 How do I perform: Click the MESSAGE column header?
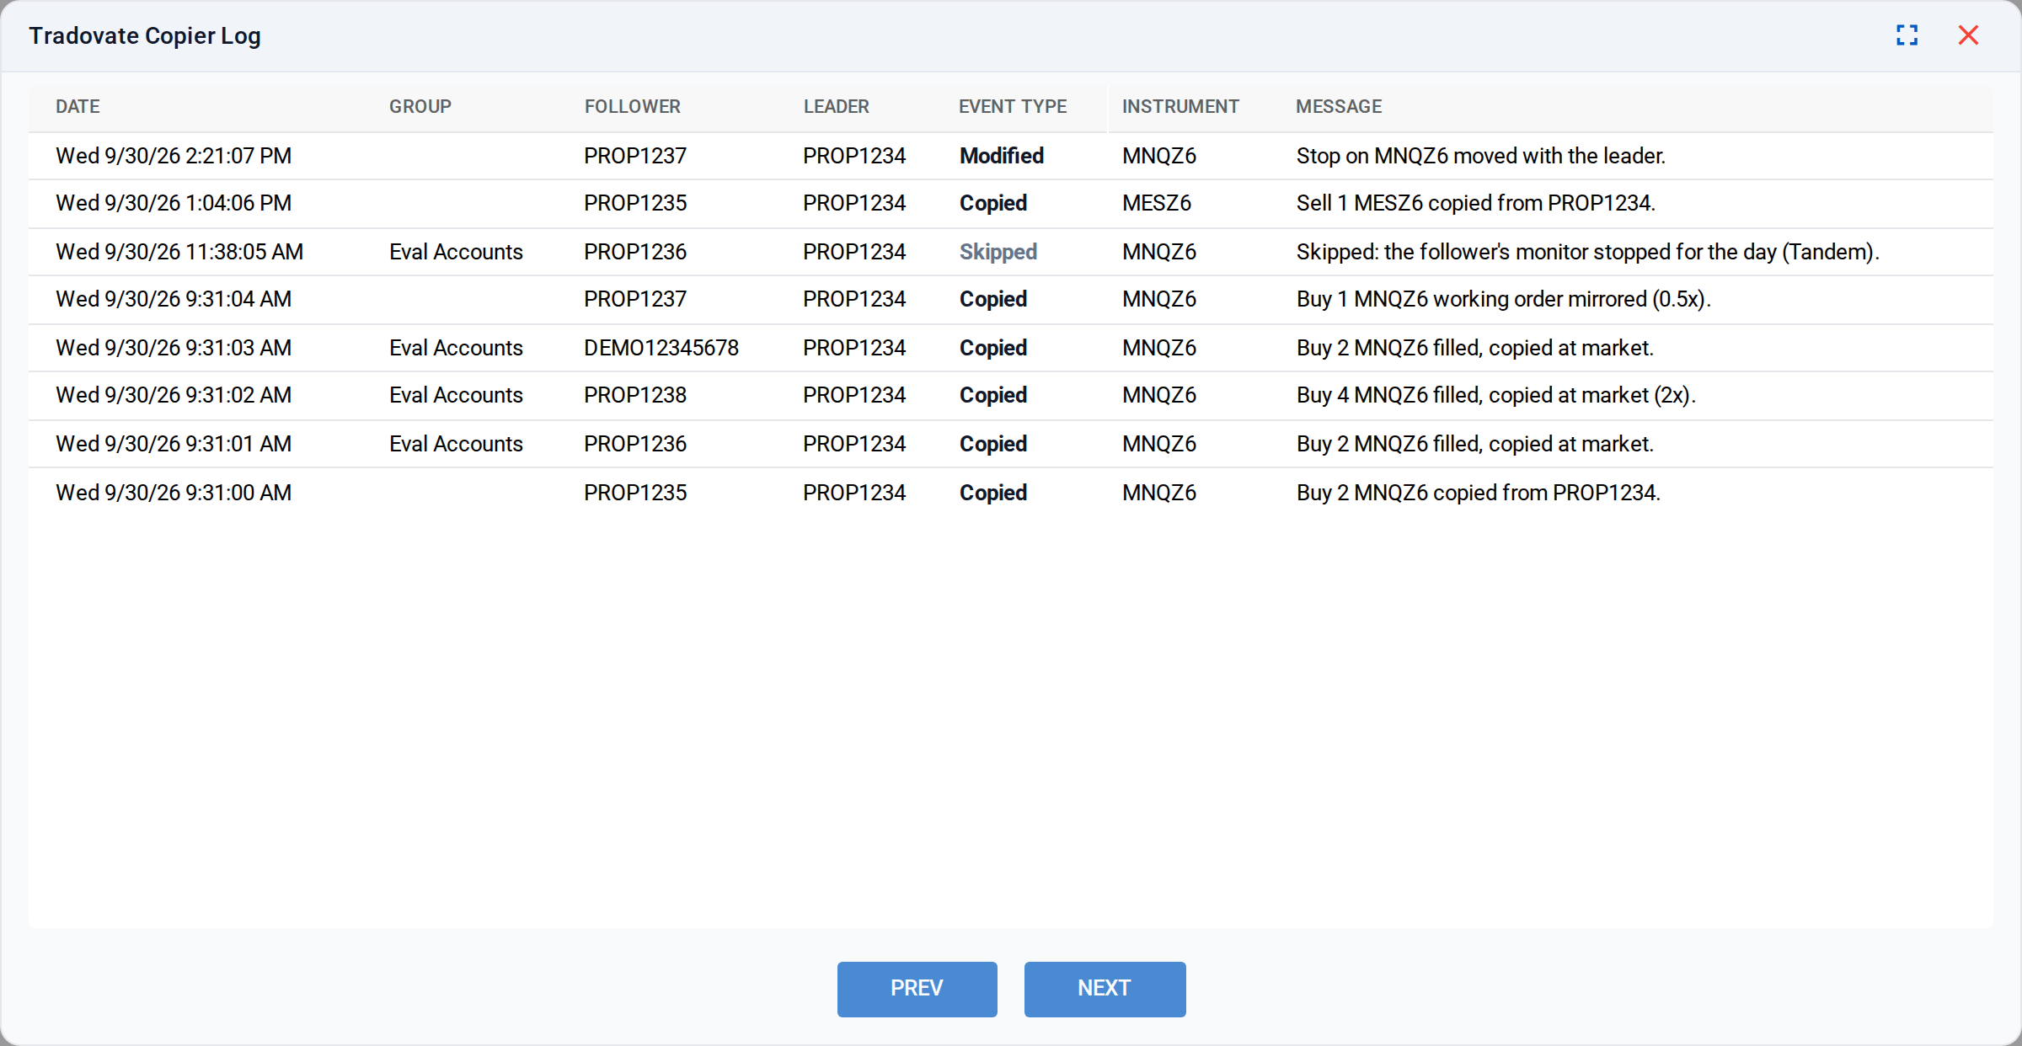[1339, 107]
